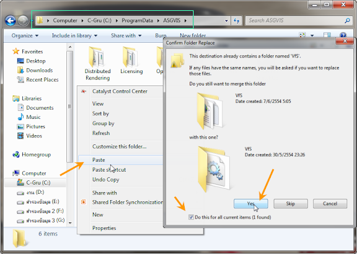Open the View submenu

pos(98,103)
